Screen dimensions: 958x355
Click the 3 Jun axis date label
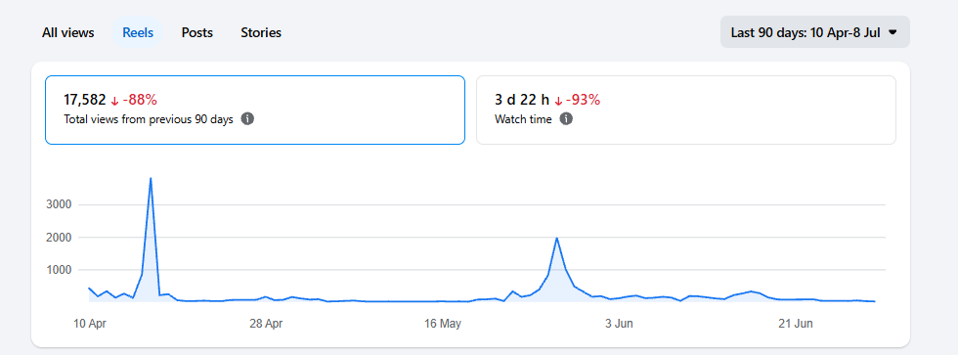pos(619,324)
